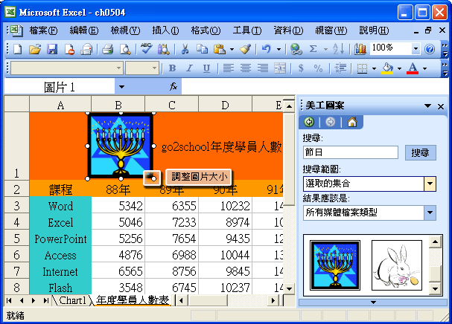
Task: Open the zoom percentage dropdown
Action: pyautogui.click(x=415, y=49)
